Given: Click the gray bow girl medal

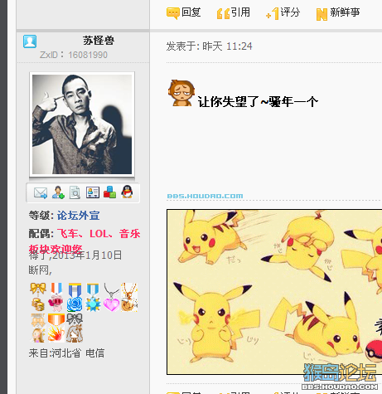Looking at the screenshot, I should click(x=75, y=328).
